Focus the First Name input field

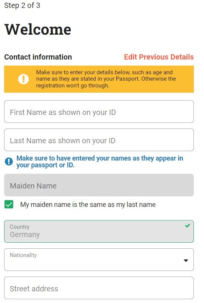pyautogui.click(x=99, y=112)
